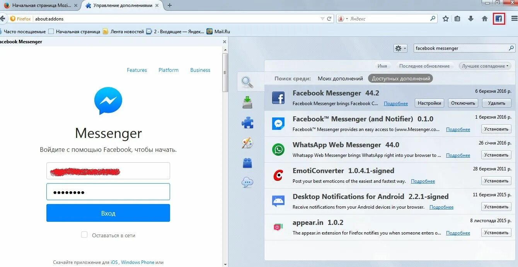Select the appear.in add-on icon
Viewport: 518px width, 267px height.
[278, 227]
